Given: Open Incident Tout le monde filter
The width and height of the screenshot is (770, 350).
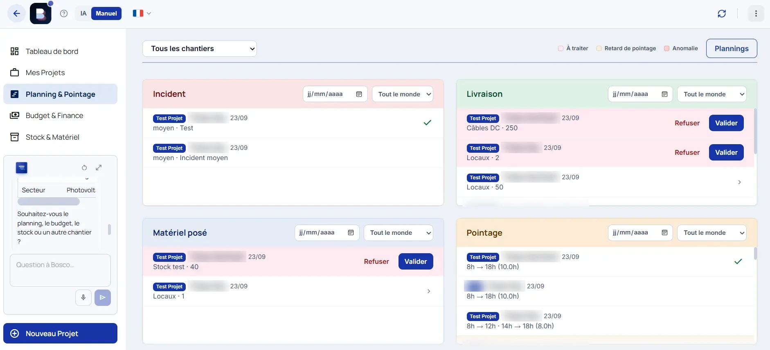Looking at the screenshot, I should (403, 94).
